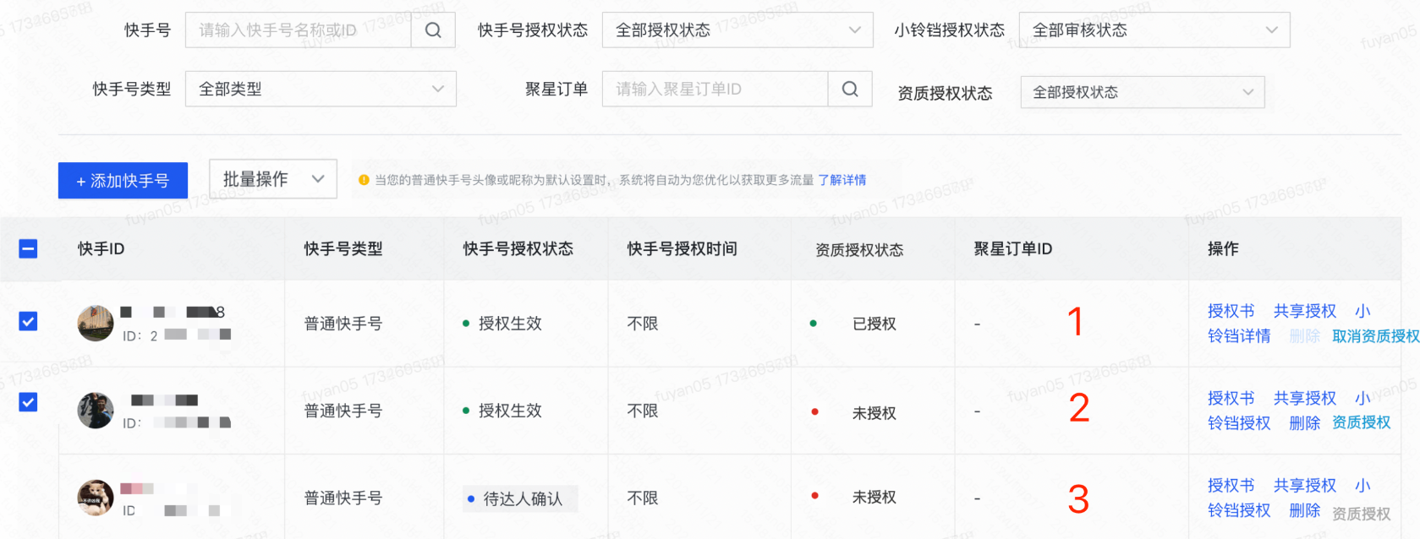
Task: Focus the 快手号 name or ID input
Action: pyautogui.click(x=299, y=30)
